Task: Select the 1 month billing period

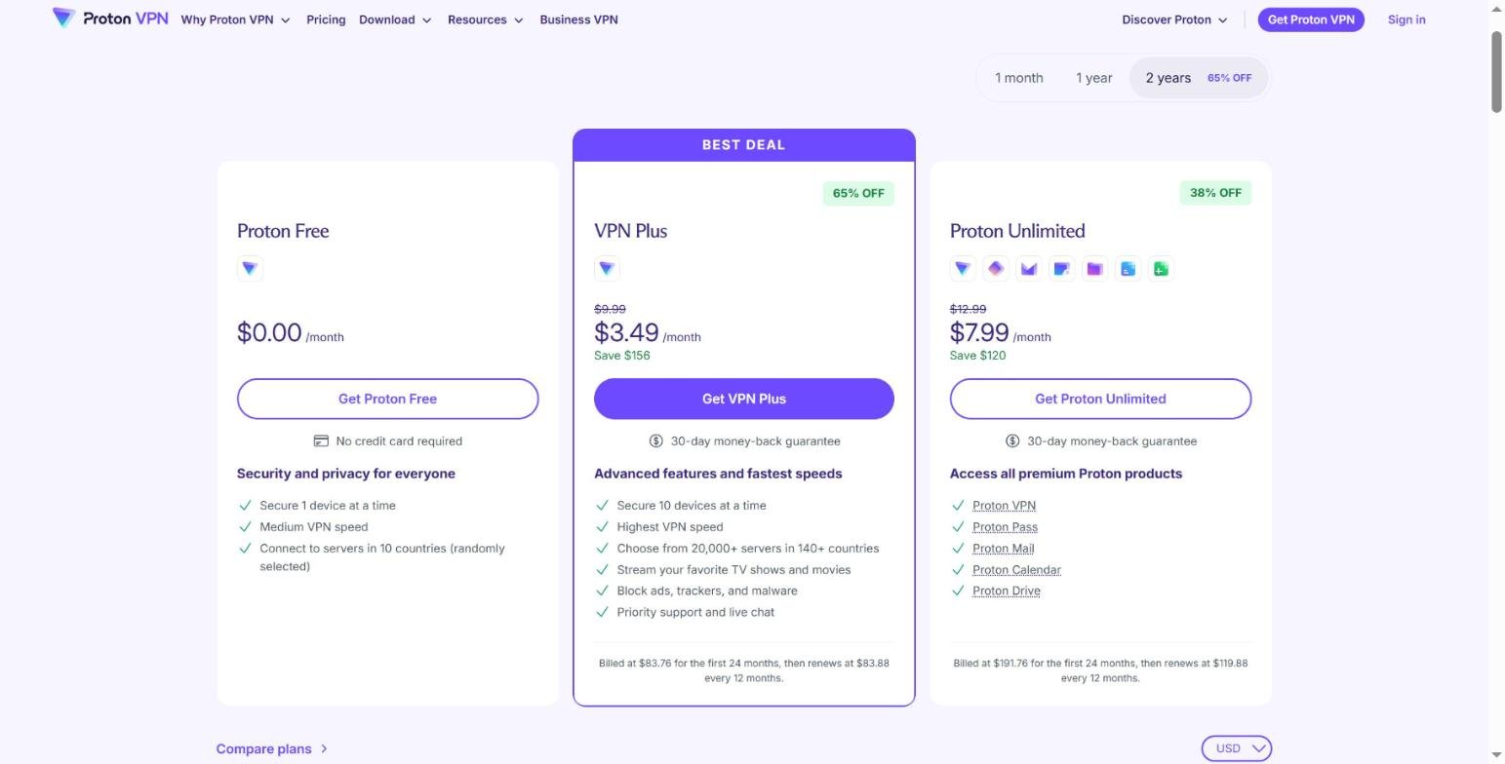Action: (x=1019, y=78)
